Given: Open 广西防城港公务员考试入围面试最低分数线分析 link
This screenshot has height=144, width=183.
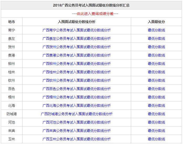Looking at the screenshot, I should 77,114.
